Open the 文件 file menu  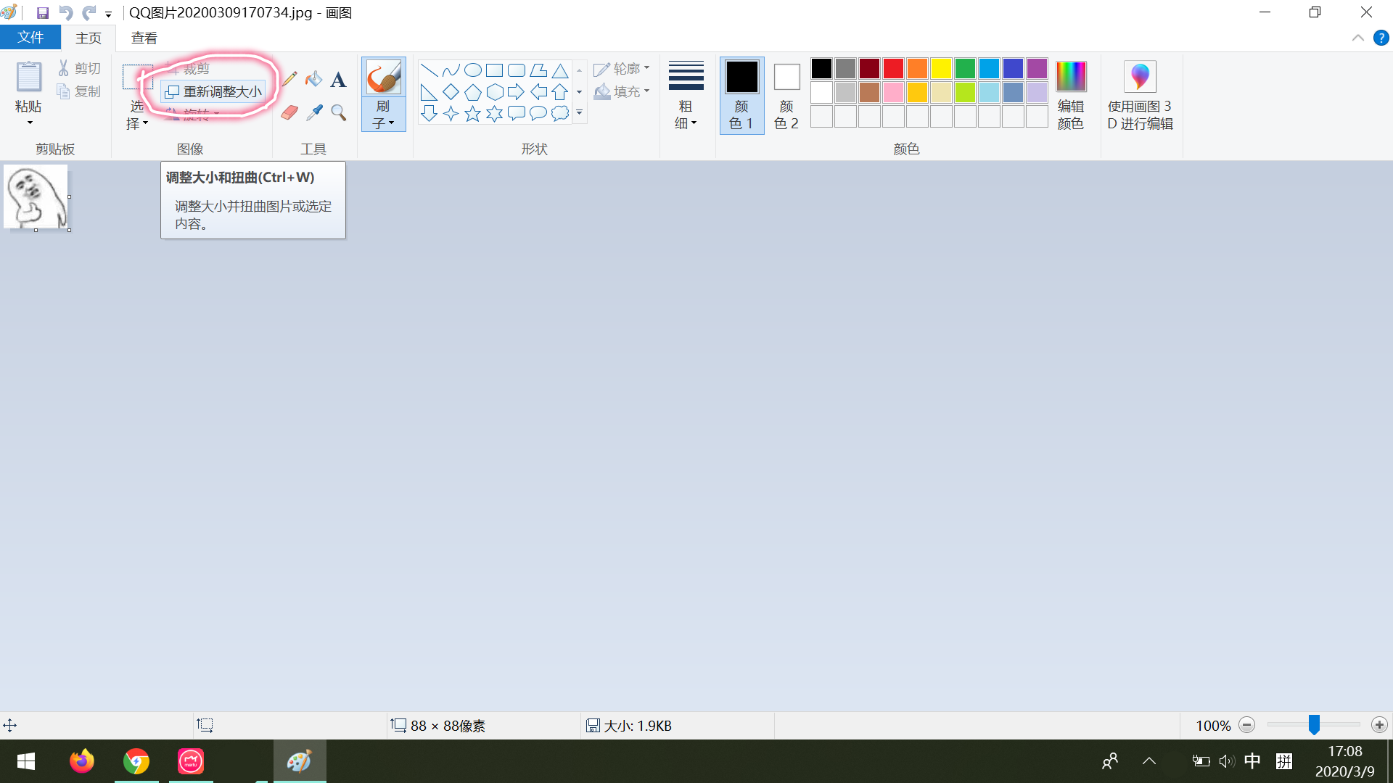(30, 38)
